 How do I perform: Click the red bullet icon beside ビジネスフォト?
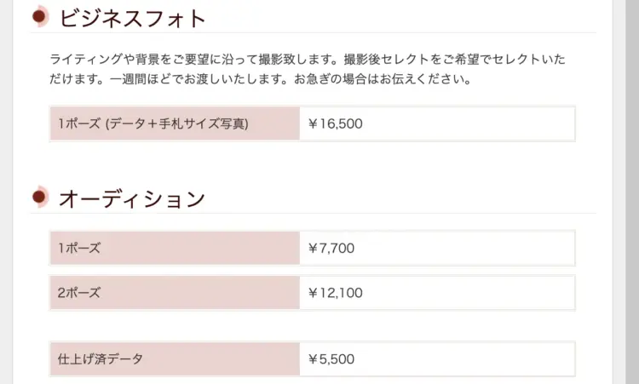coord(39,16)
